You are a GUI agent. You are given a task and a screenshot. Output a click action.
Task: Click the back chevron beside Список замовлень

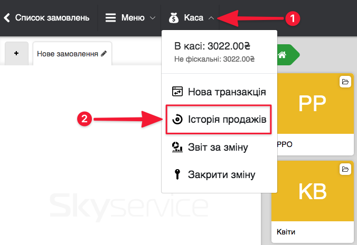tap(7, 18)
